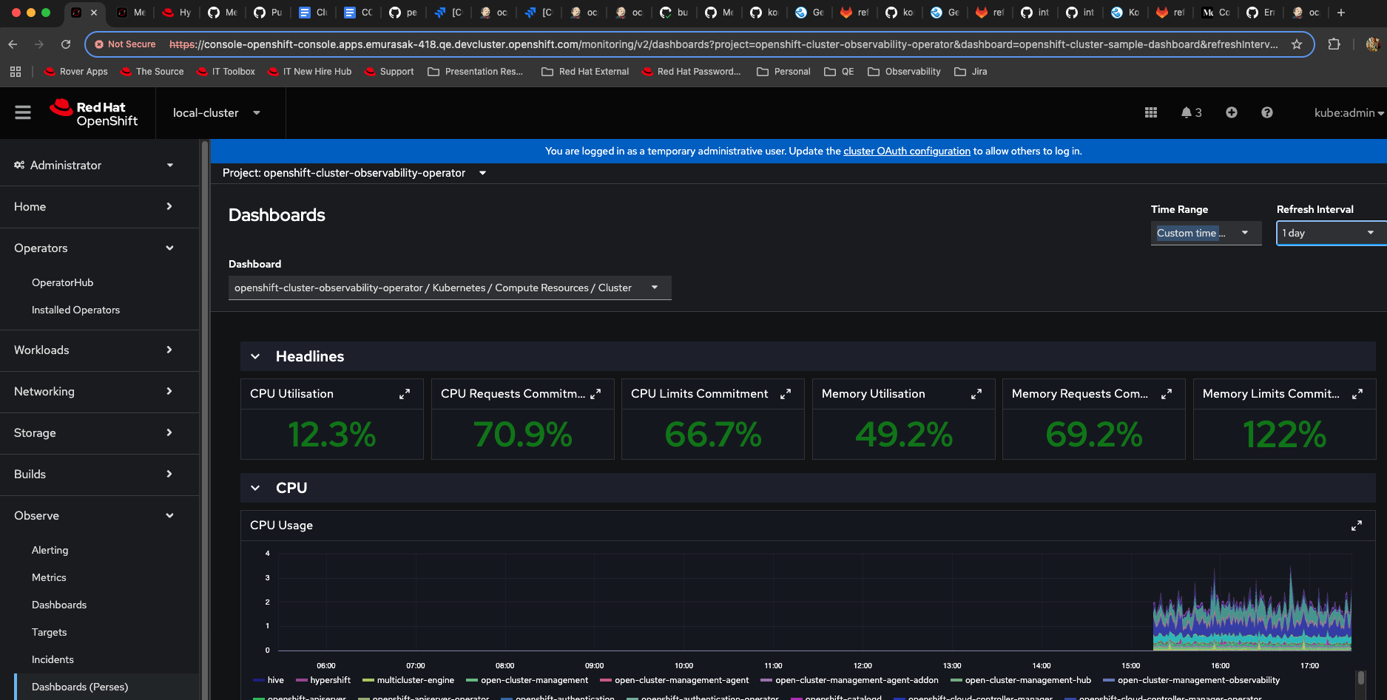This screenshot has width=1387, height=700.
Task: Click the Not Secure site warning icon
Action: pos(99,44)
